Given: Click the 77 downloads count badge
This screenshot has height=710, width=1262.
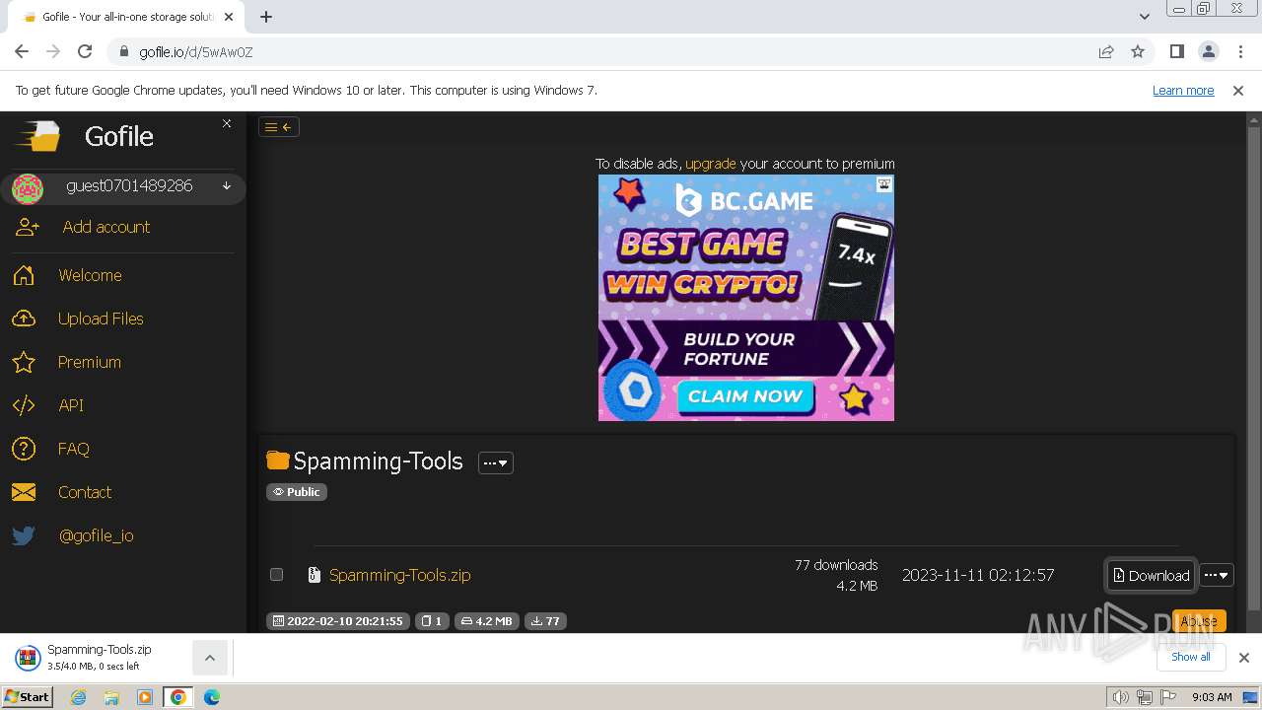Looking at the screenshot, I should [x=545, y=621].
